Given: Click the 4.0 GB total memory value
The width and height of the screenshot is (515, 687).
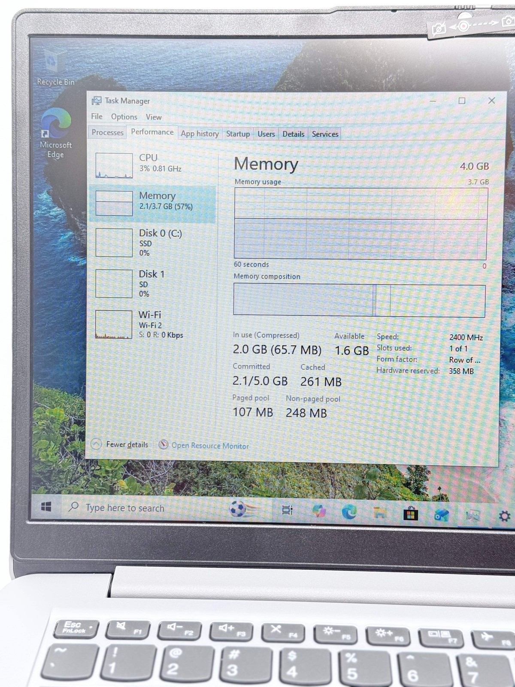Looking at the screenshot, I should (474, 166).
